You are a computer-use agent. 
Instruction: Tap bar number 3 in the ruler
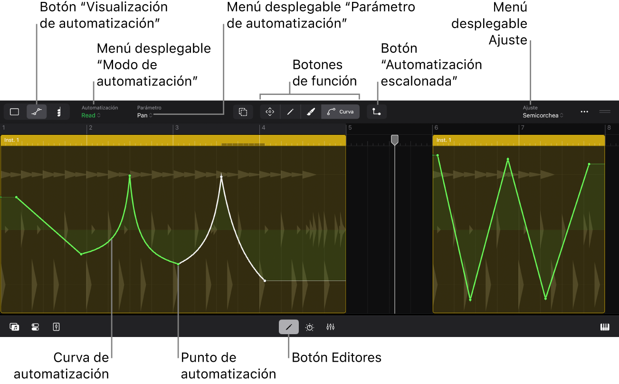click(177, 128)
